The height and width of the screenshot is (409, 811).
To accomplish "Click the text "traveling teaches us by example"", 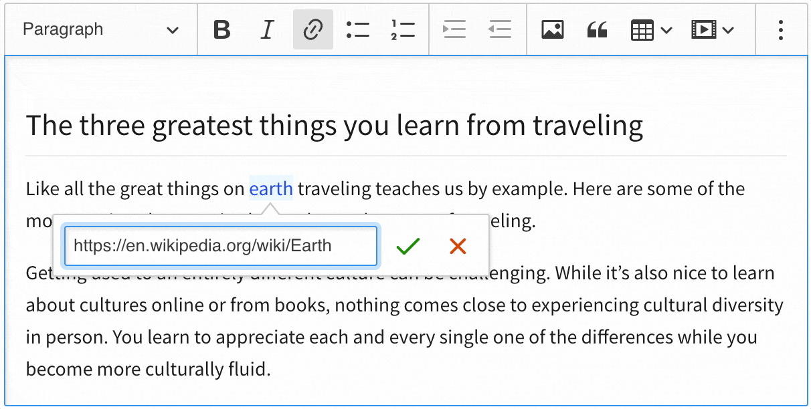I will click(428, 189).
